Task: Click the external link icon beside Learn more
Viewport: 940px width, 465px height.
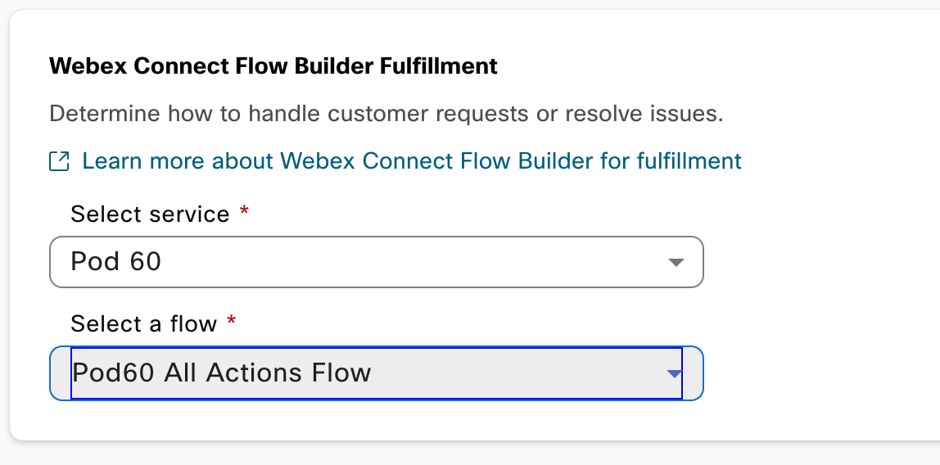Action: click(59, 161)
